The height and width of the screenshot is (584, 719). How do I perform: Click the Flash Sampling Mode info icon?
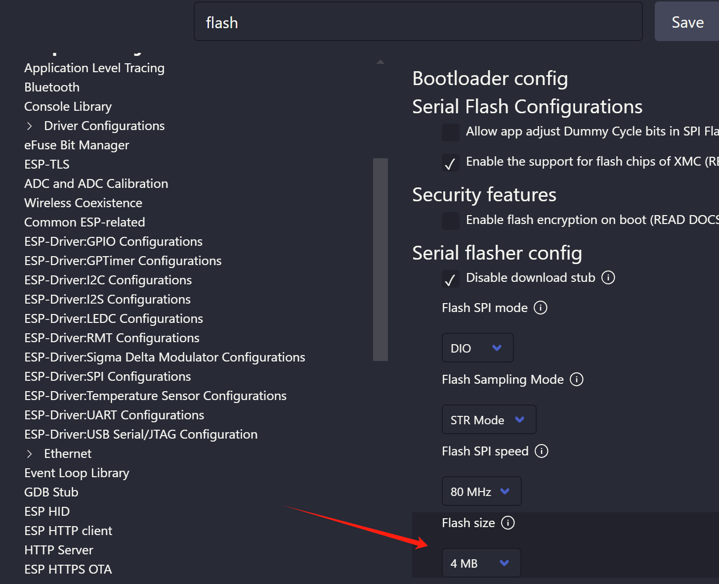pos(576,379)
